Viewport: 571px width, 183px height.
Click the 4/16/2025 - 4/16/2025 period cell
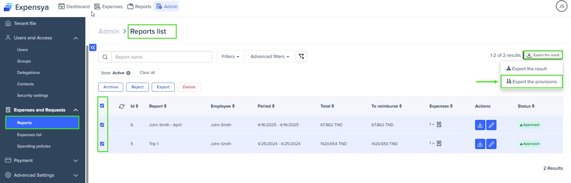pyautogui.click(x=278, y=125)
